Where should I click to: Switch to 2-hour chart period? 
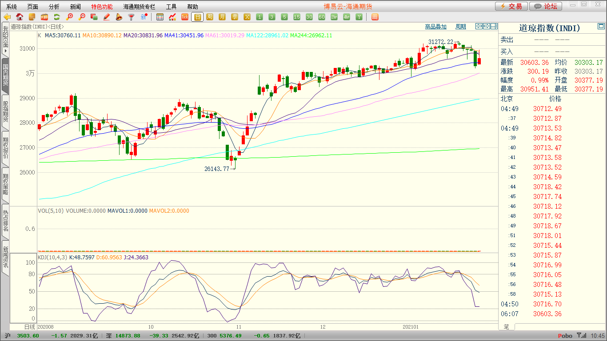[334, 17]
